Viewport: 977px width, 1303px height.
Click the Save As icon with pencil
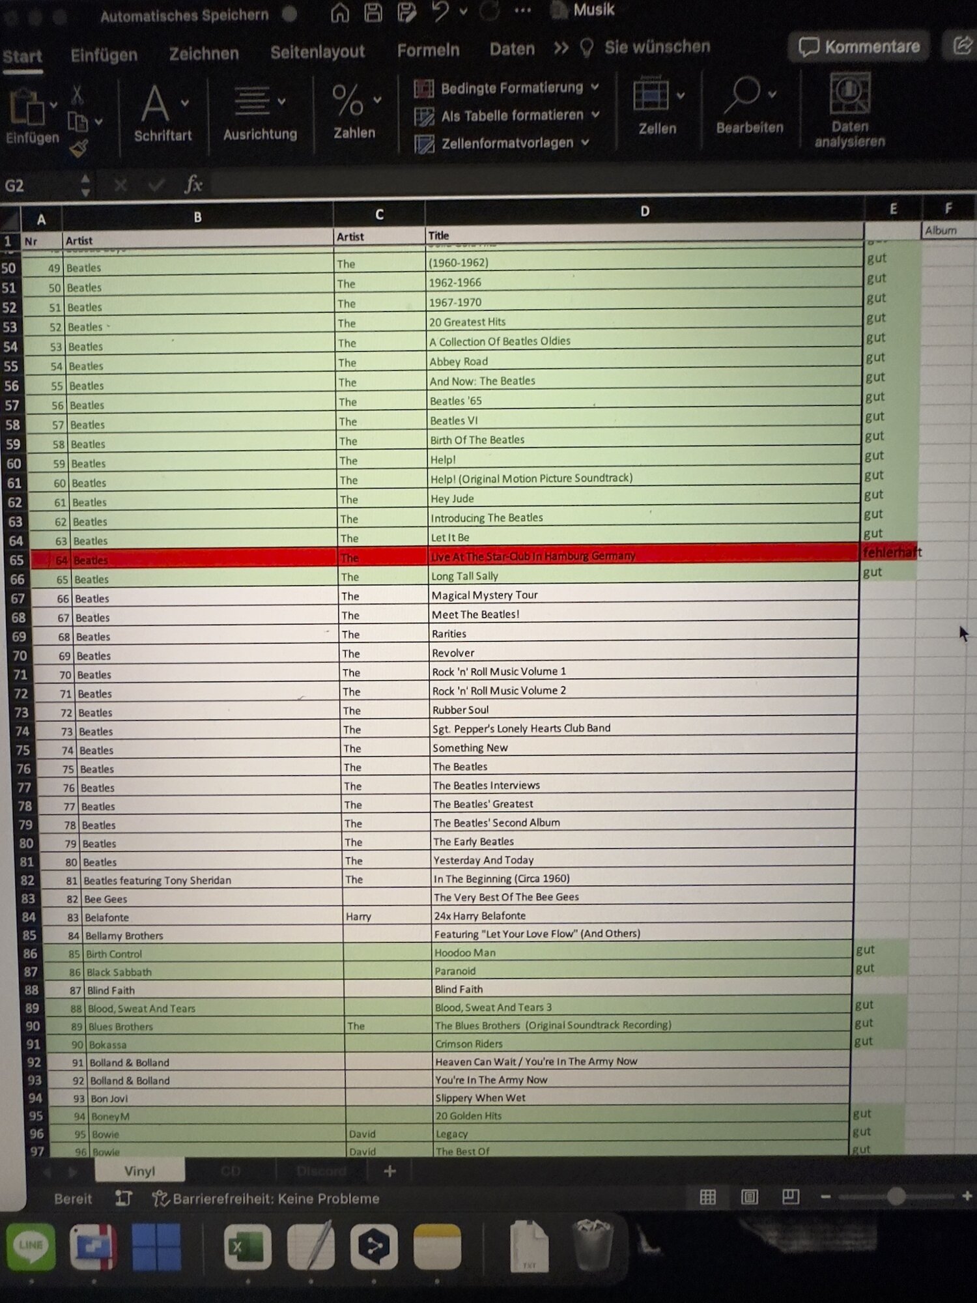407,12
